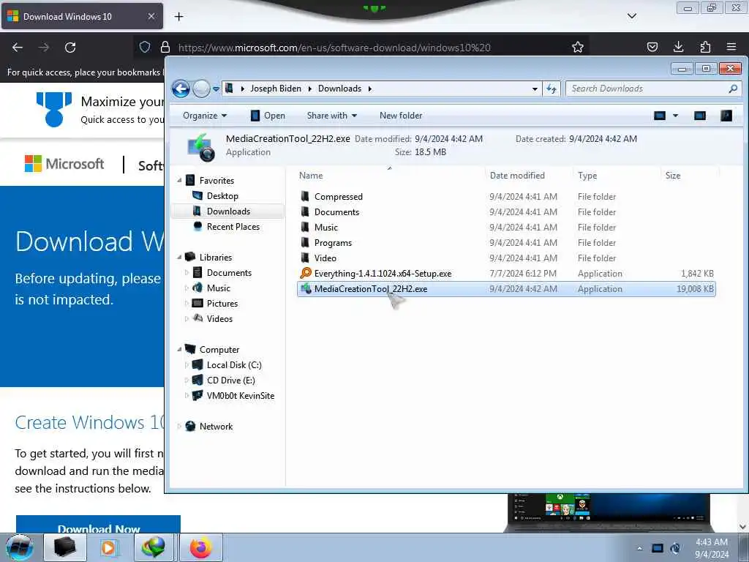Click the Explorer Back arrow button
Image resolution: width=749 pixels, height=562 pixels.
(x=181, y=89)
